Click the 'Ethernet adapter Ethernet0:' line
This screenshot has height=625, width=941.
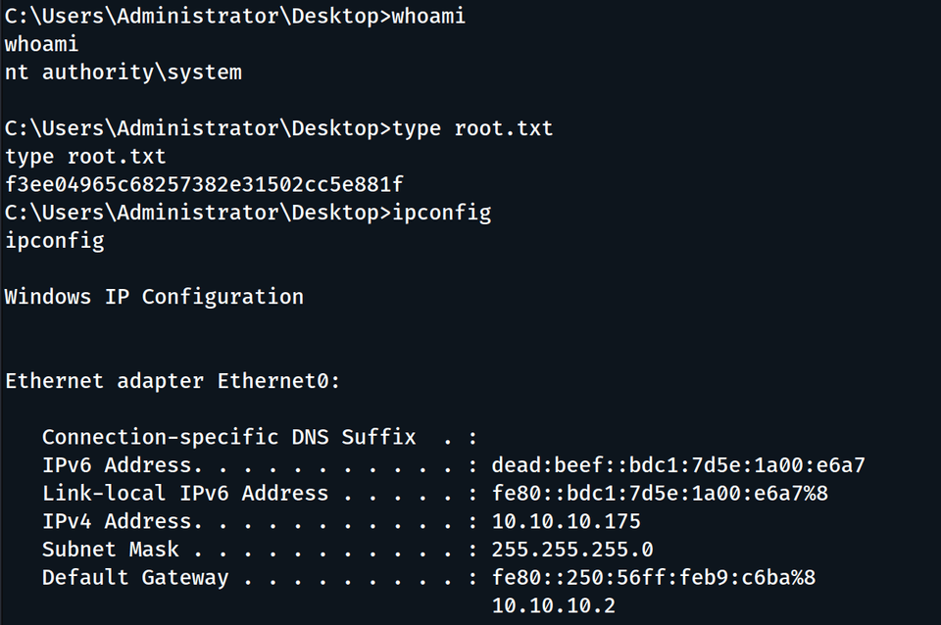coord(173,381)
